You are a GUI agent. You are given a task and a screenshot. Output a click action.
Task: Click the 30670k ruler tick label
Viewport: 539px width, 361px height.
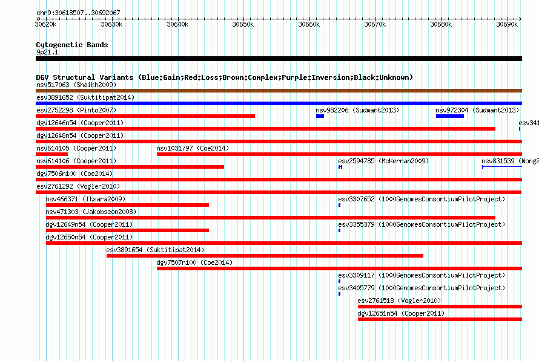(x=375, y=24)
